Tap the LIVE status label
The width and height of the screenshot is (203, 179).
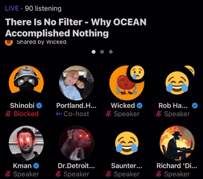(x=12, y=9)
